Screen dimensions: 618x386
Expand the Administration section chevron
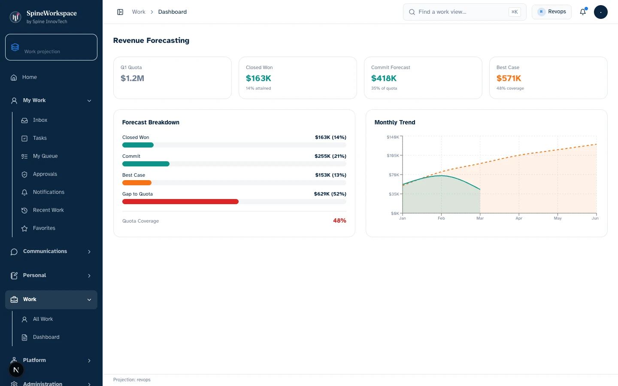89,384
